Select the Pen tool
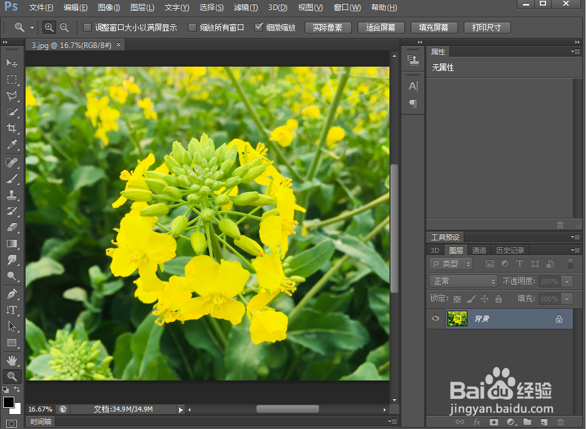The height and width of the screenshot is (429, 586). click(x=11, y=293)
